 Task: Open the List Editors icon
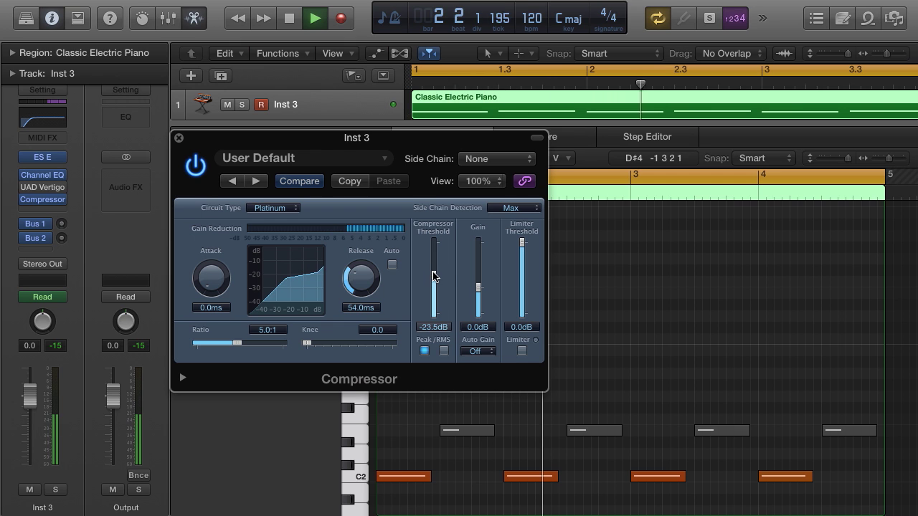point(816,19)
